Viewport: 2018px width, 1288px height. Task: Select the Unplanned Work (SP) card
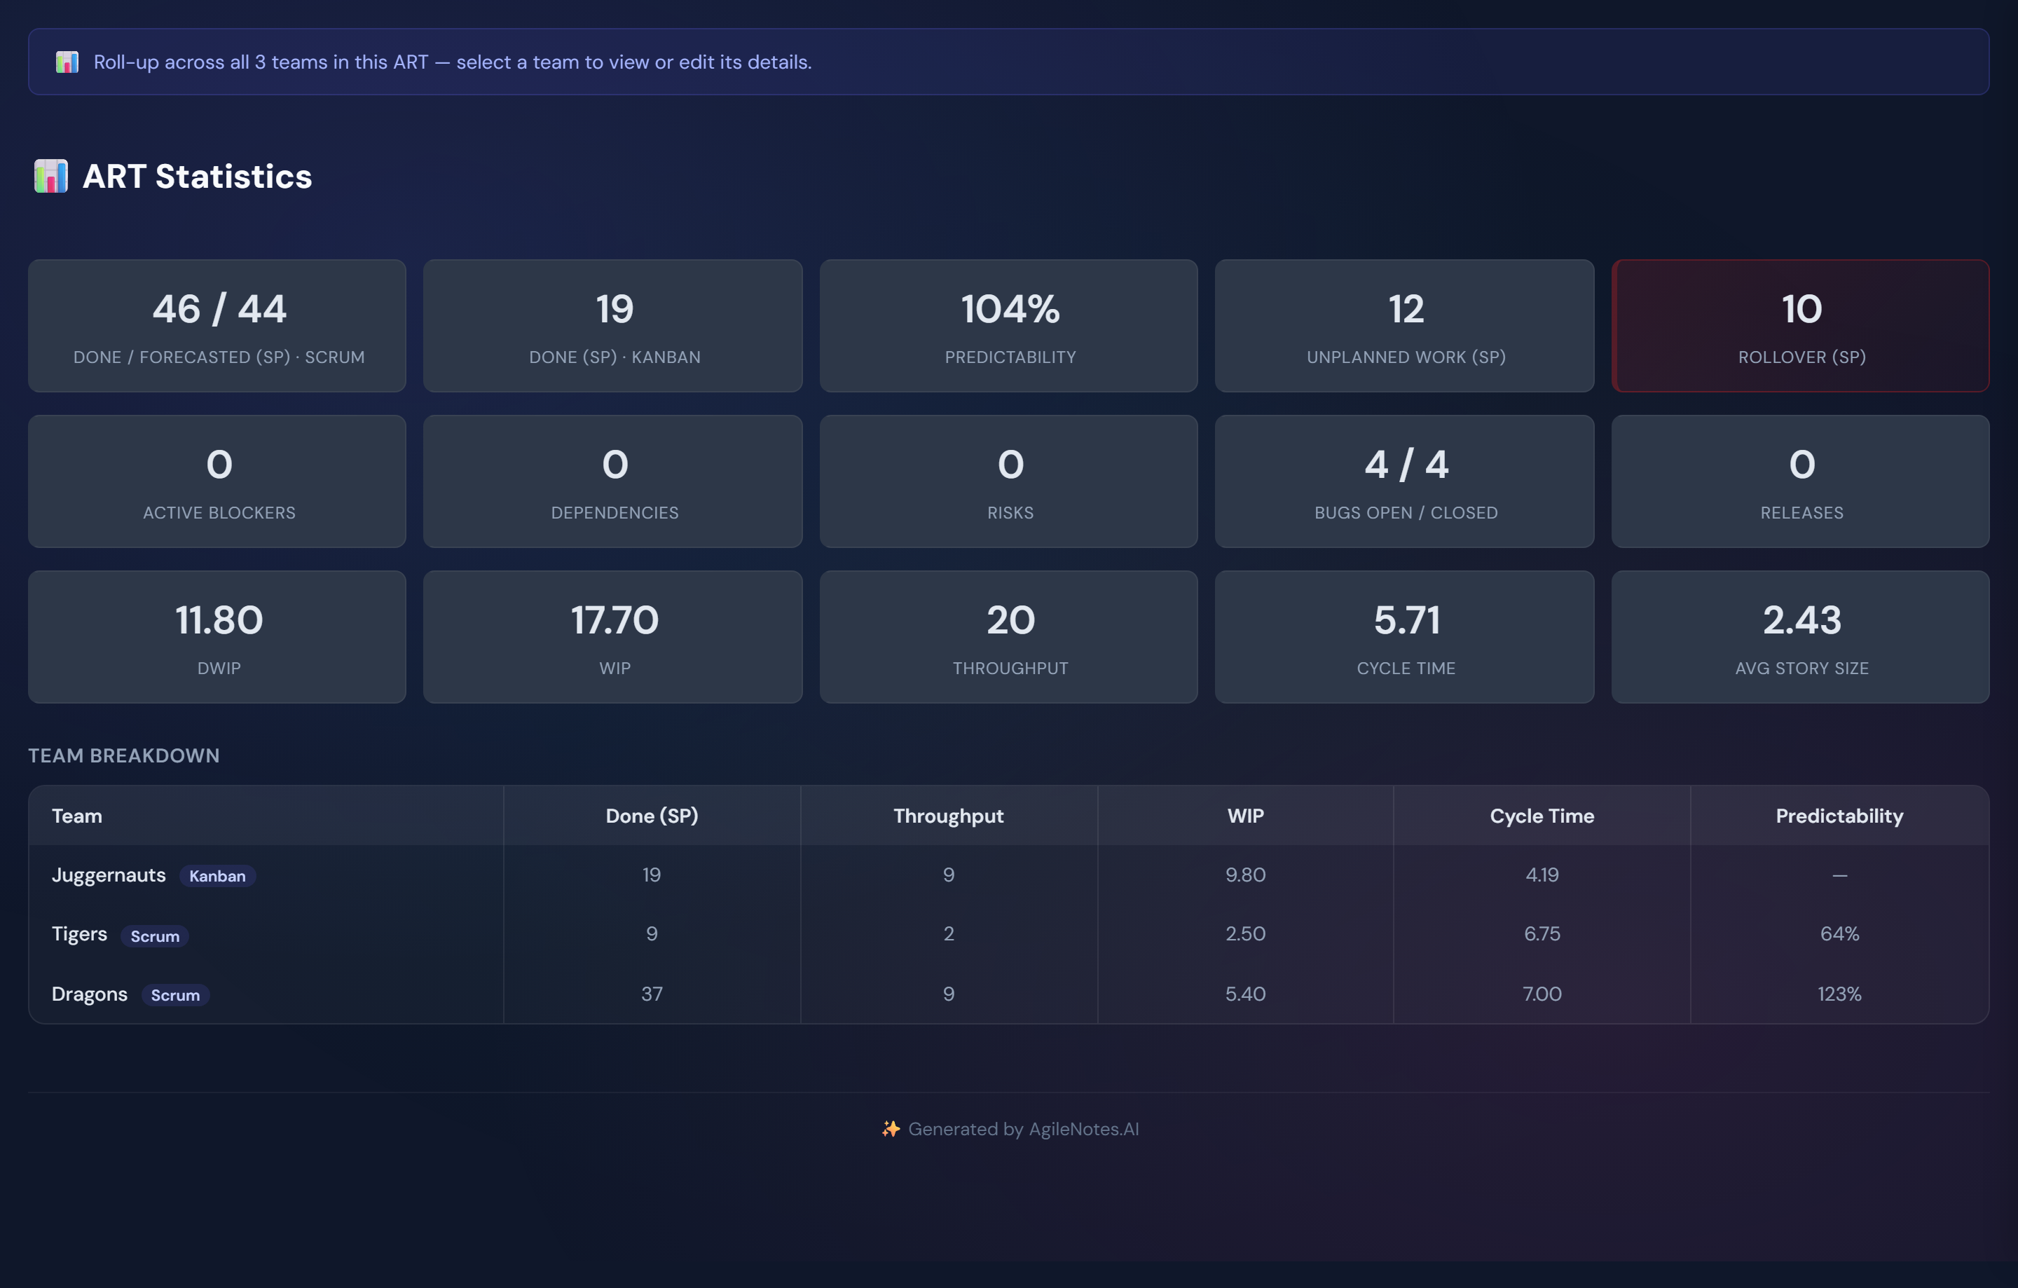pos(1405,326)
